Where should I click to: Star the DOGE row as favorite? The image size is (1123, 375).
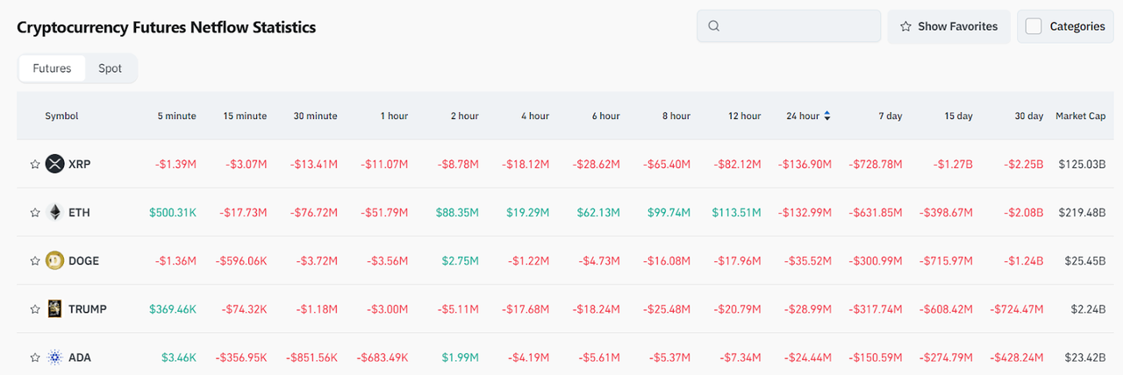[35, 260]
